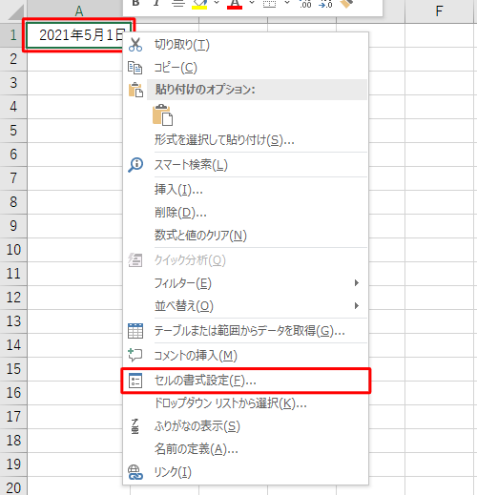The width and height of the screenshot is (477, 495).
Task: Open the 並べ替え(O) menu item
Action: (245, 306)
